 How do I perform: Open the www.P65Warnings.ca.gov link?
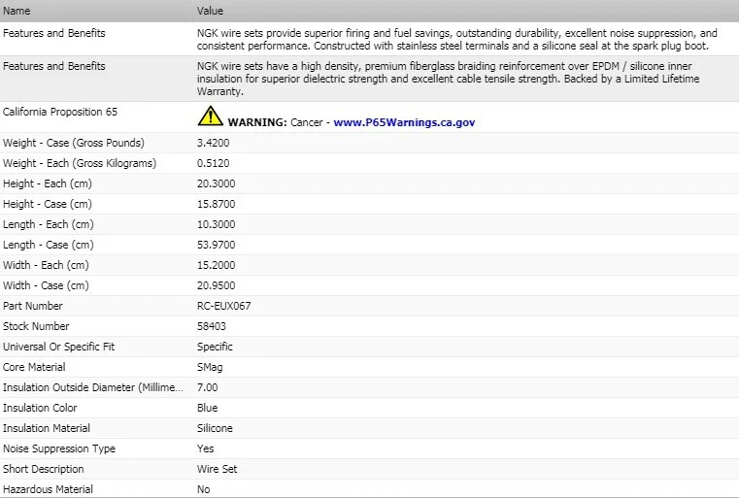pos(404,122)
